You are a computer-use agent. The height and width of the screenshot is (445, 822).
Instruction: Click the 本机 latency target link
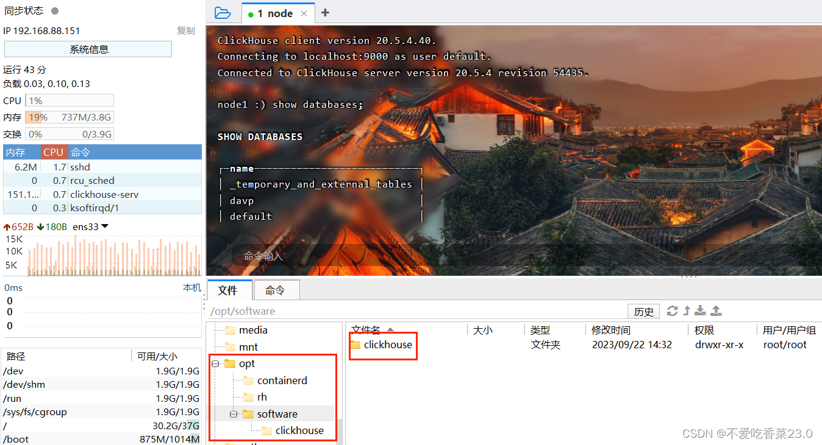click(x=191, y=287)
